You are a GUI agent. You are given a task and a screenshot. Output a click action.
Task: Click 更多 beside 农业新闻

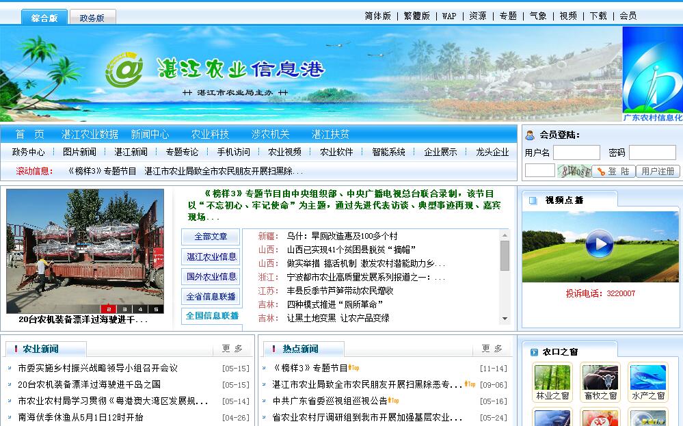pyautogui.click(x=232, y=349)
